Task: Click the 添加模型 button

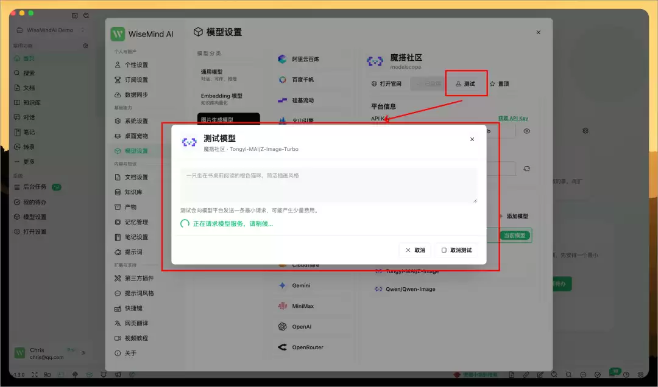Action: coord(514,217)
